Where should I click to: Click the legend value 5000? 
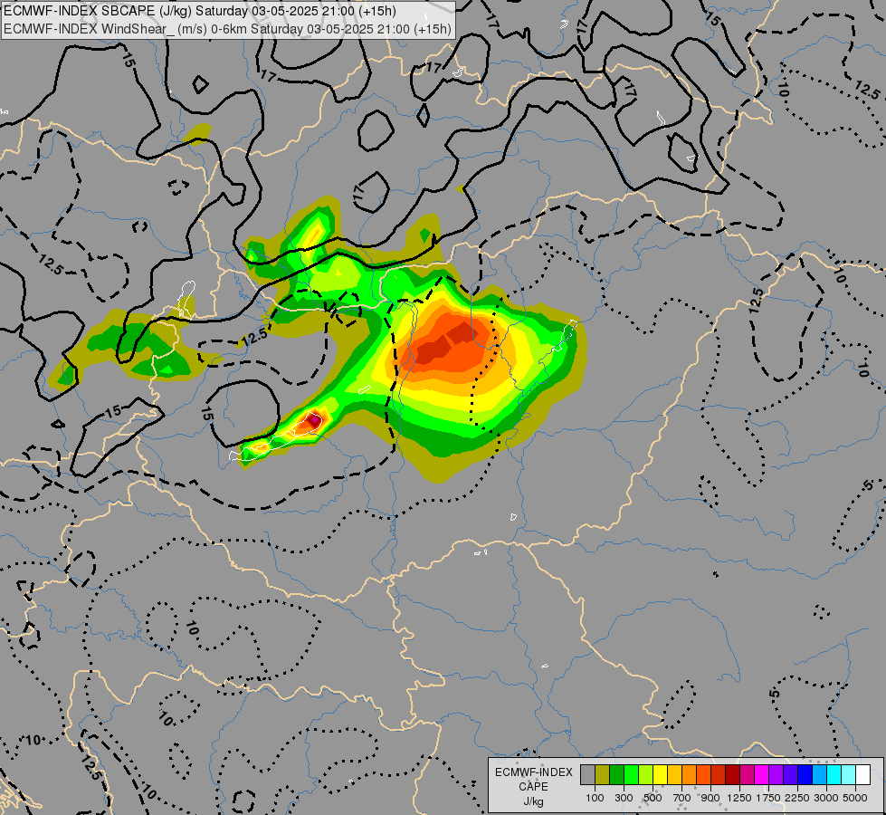click(855, 798)
